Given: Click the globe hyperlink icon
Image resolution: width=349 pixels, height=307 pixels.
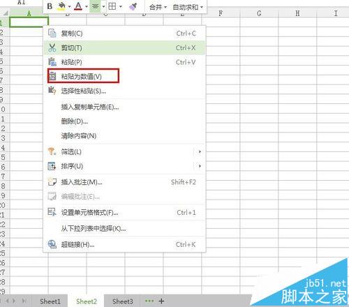Looking at the screenshot, I should (x=52, y=244).
